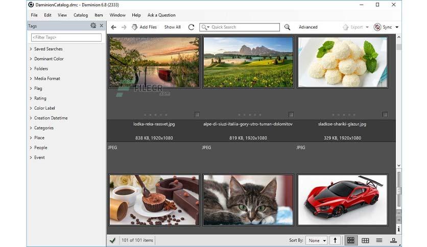Click the back navigation arrow
The height and width of the screenshot is (247, 427).
113,27
